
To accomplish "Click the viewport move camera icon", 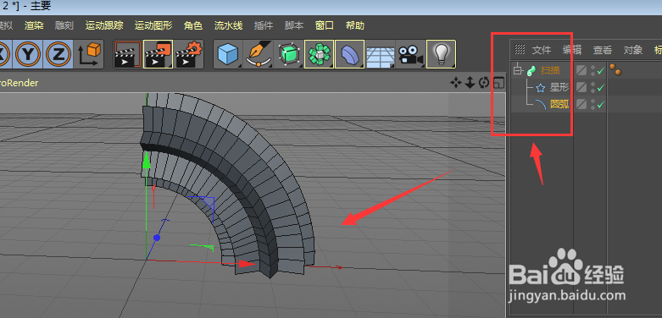I will point(455,83).
